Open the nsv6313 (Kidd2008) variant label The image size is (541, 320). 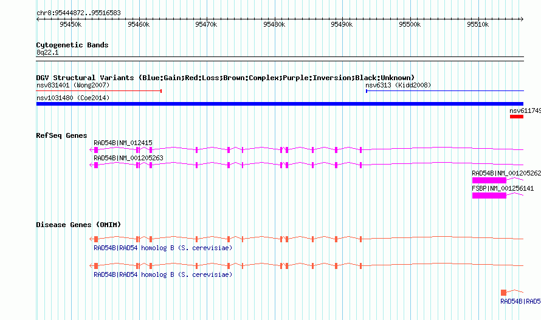398,85
